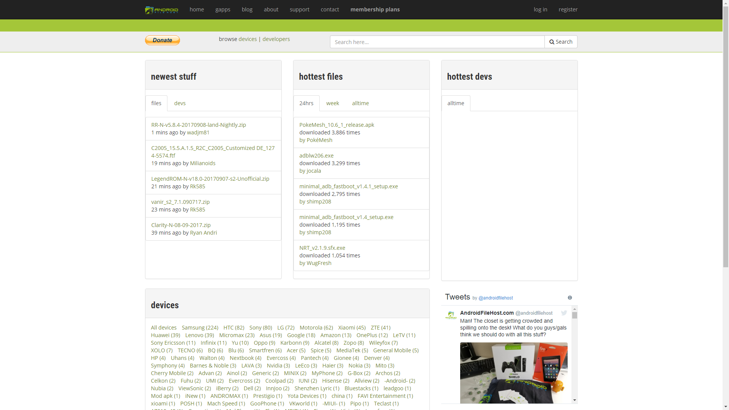
Task: Click the Twitter bird icon in tweet
Action: (564, 313)
